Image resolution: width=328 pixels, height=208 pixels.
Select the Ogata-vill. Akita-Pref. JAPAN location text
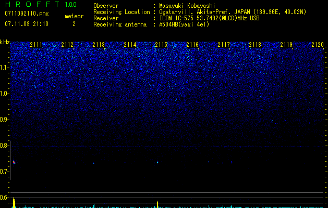click(233, 12)
